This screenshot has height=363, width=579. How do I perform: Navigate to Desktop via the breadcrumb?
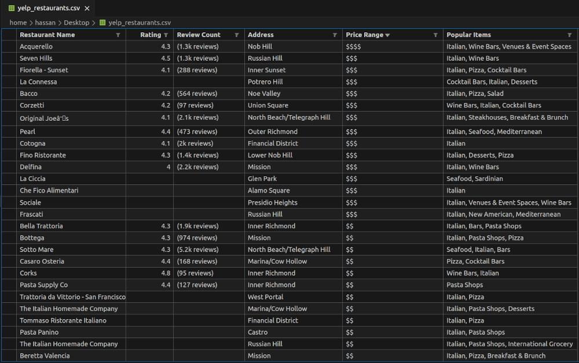point(78,23)
